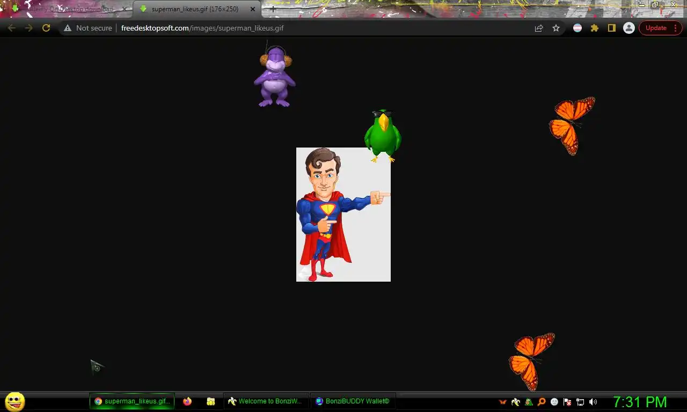This screenshot has height=412, width=687.
Task: Go forward with the browser forward arrow
Action: pos(29,28)
